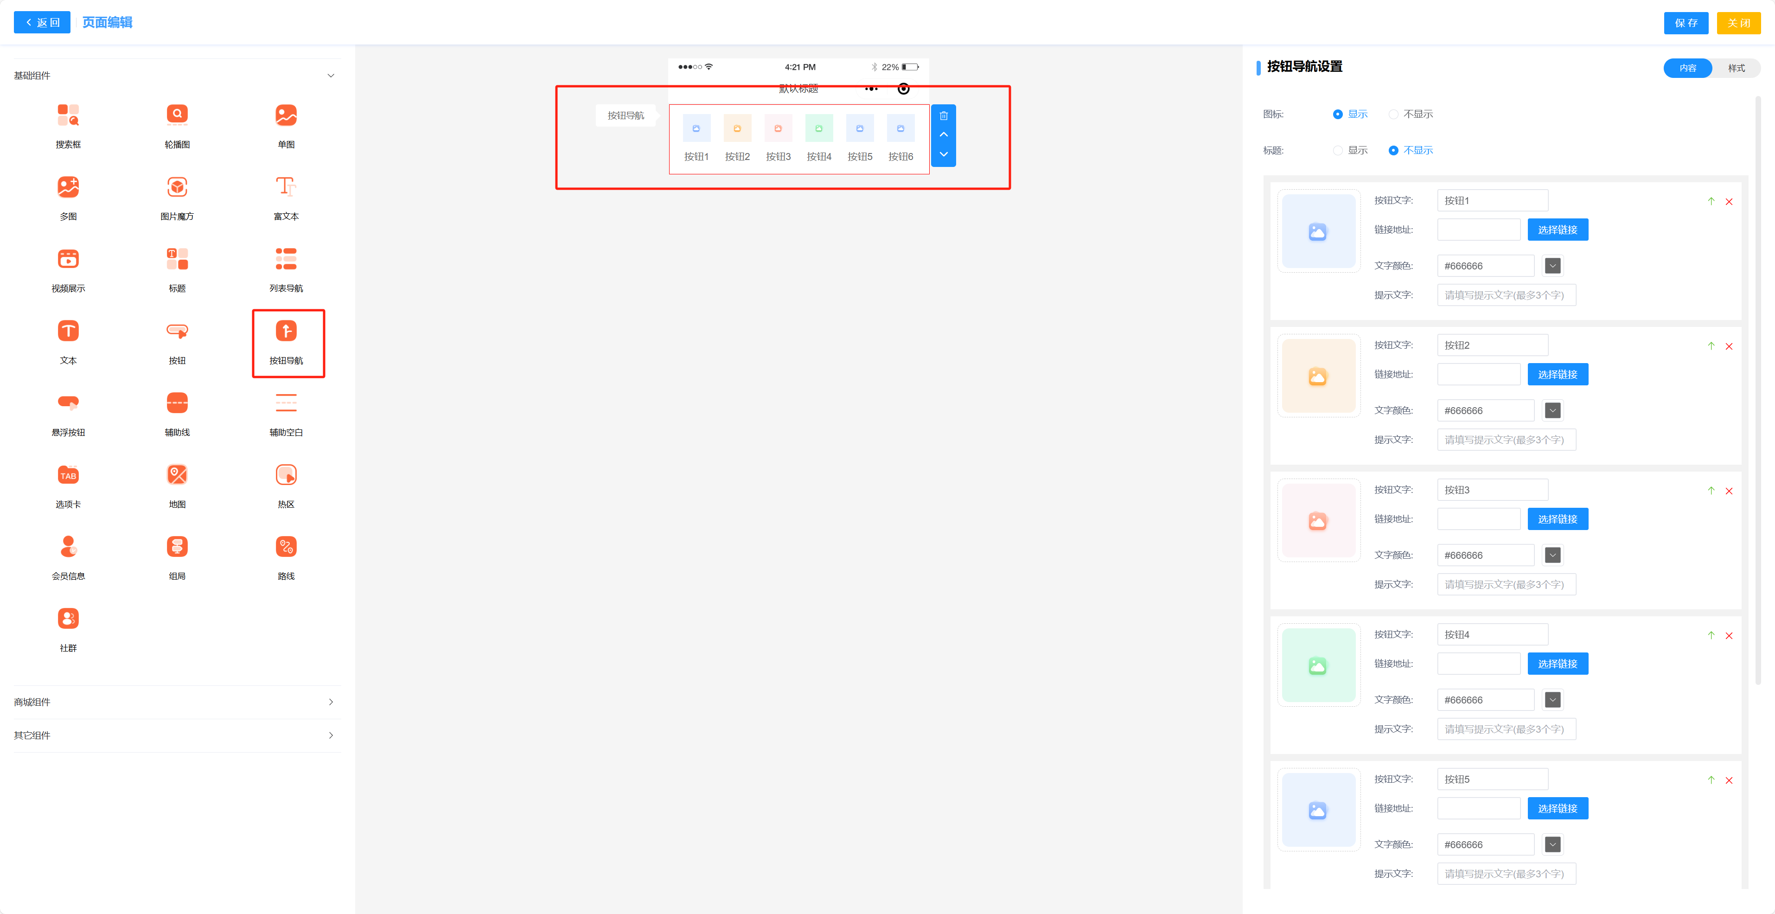Pick the 视频展示 video component

coord(68,259)
